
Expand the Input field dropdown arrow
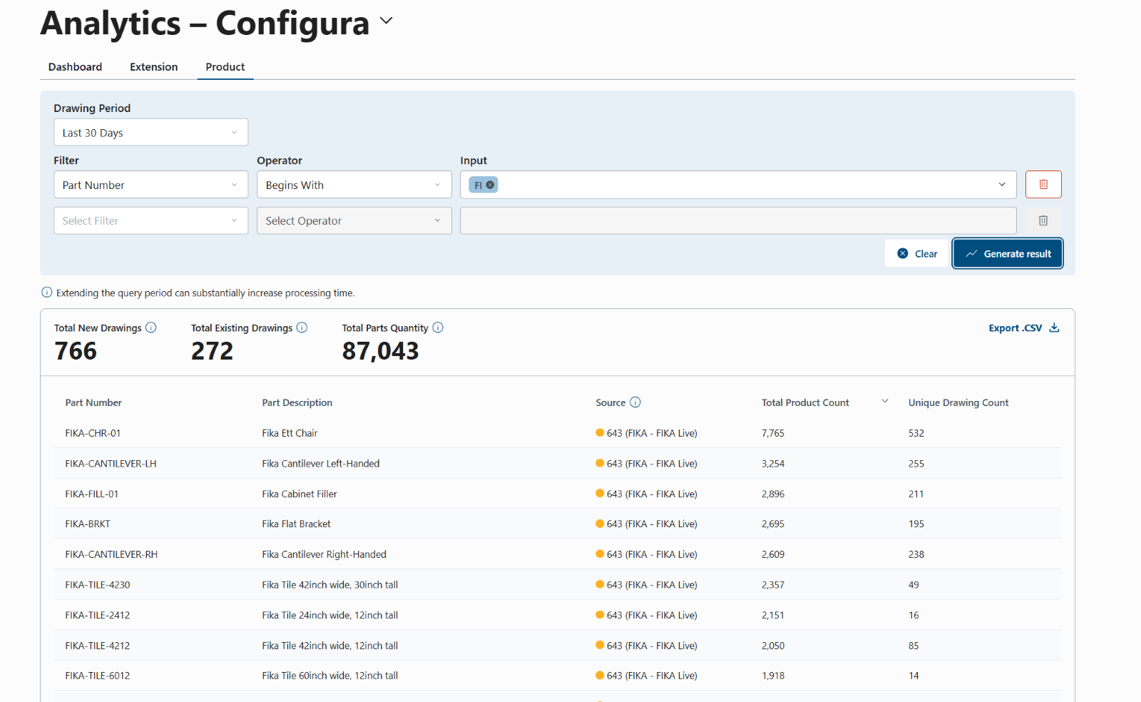1002,185
